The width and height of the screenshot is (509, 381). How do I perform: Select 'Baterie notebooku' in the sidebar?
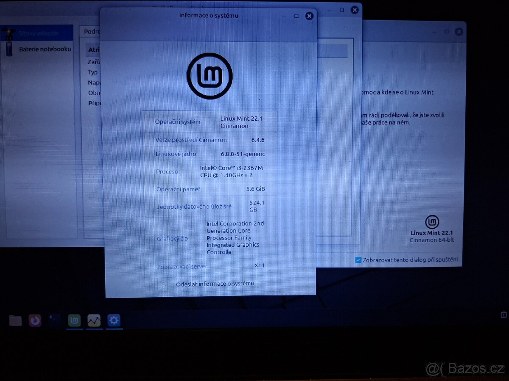click(x=45, y=49)
